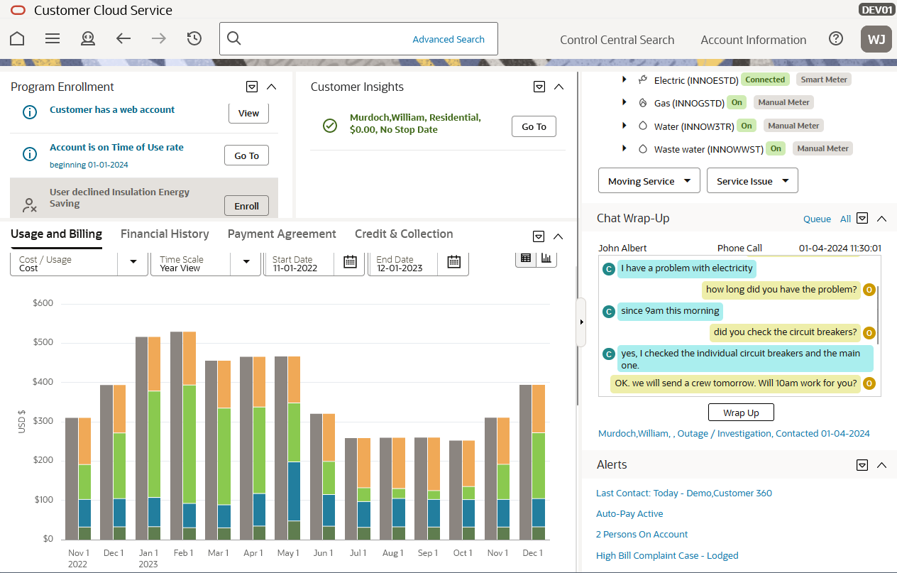Click the Wrap Up button
The image size is (897, 573).
pyautogui.click(x=741, y=413)
